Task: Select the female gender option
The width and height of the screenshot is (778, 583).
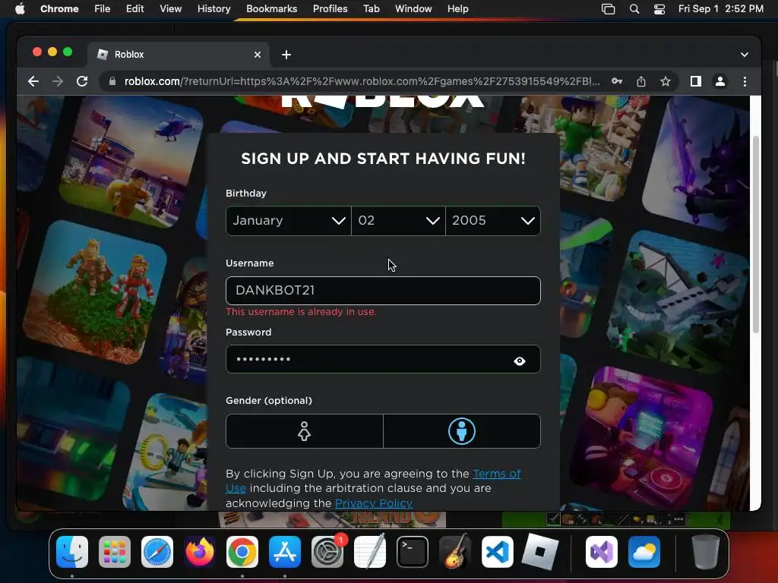Action: click(304, 431)
